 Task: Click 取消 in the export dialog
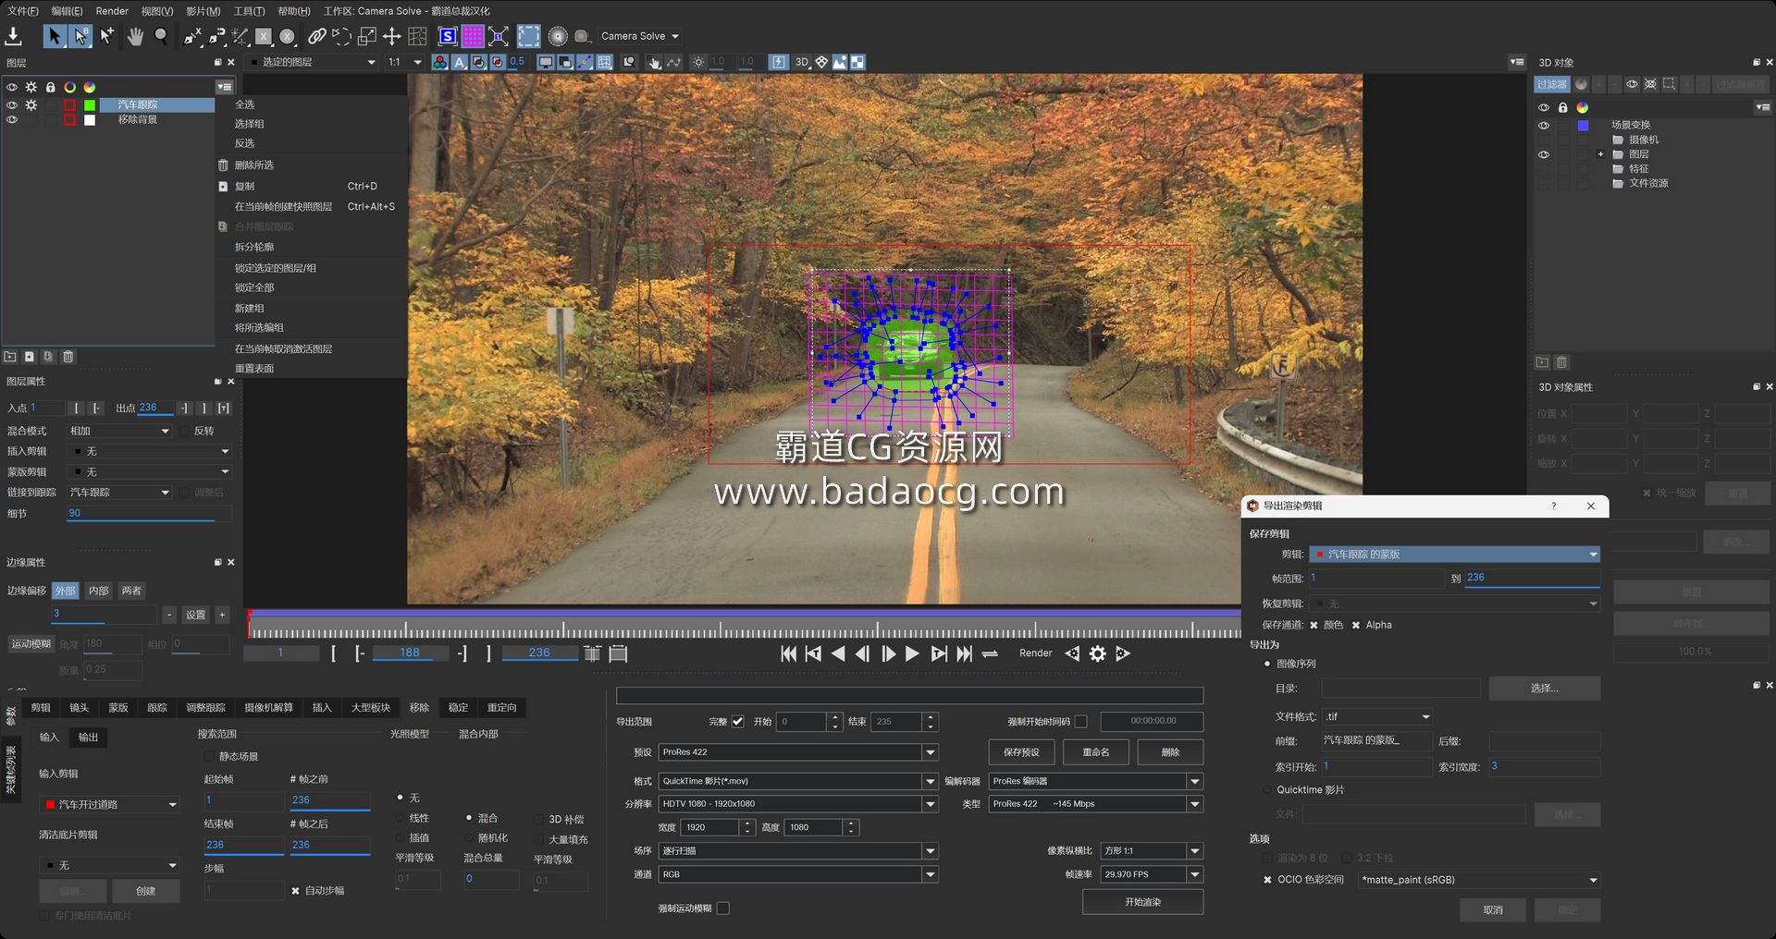(1492, 910)
